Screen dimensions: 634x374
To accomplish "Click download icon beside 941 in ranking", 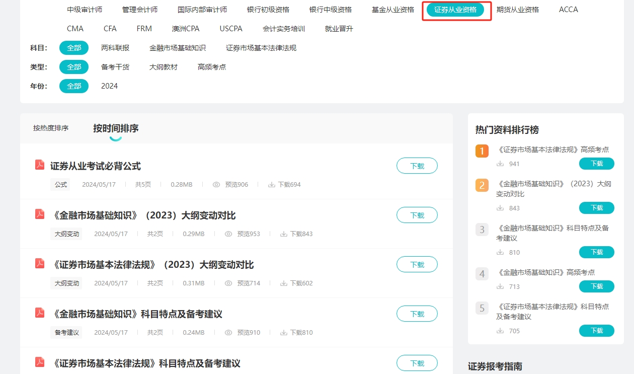I will point(500,164).
